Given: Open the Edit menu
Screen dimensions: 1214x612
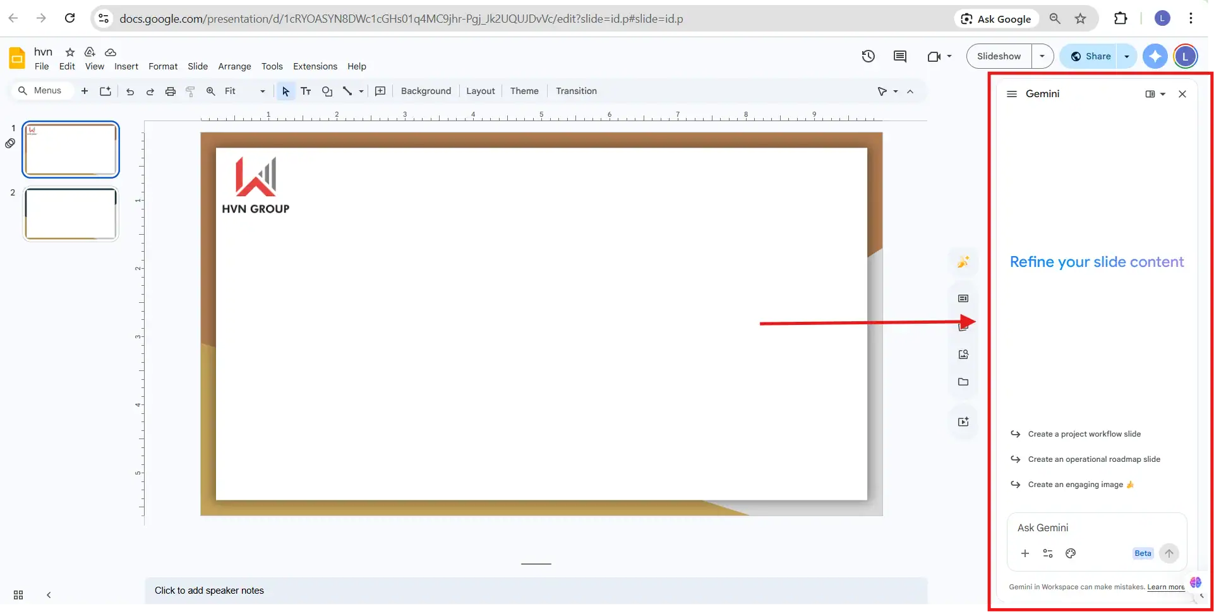Looking at the screenshot, I should coord(67,66).
